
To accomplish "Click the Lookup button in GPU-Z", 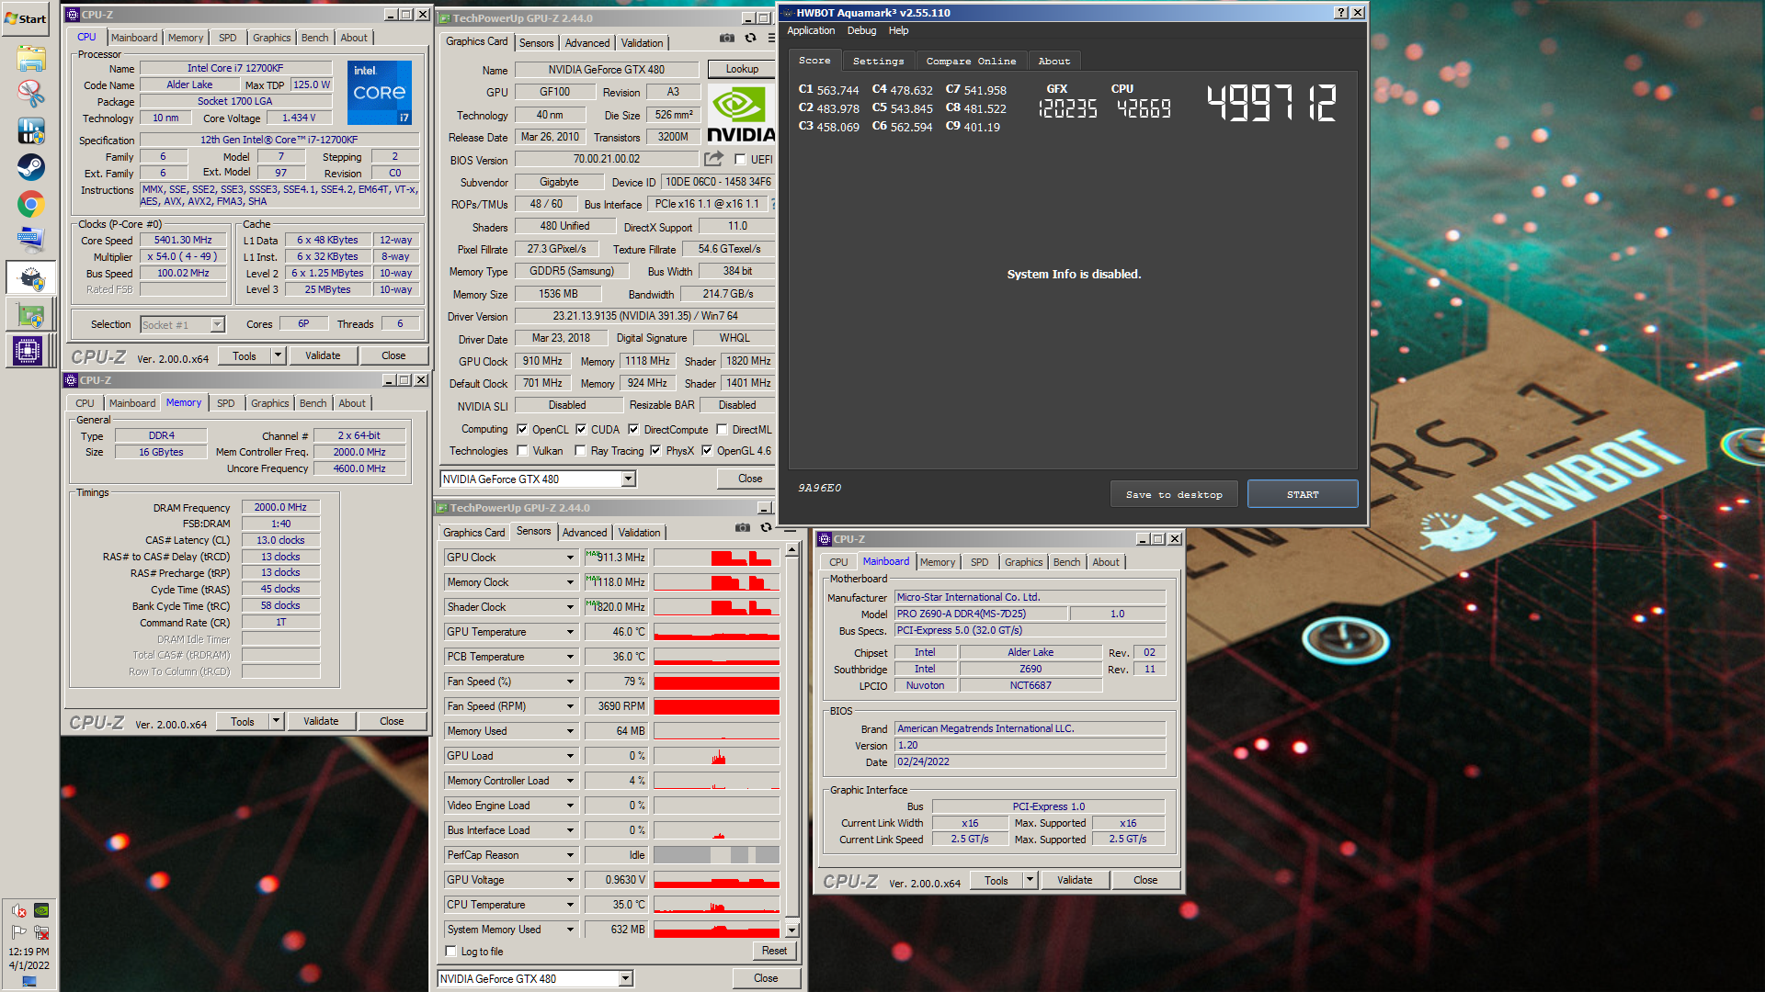I will point(742,70).
